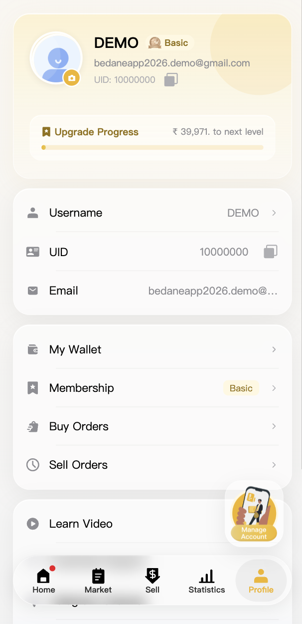Click the Basic badge next to DEMO
This screenshot has width=302, height=624.
(x=169, y=43)
